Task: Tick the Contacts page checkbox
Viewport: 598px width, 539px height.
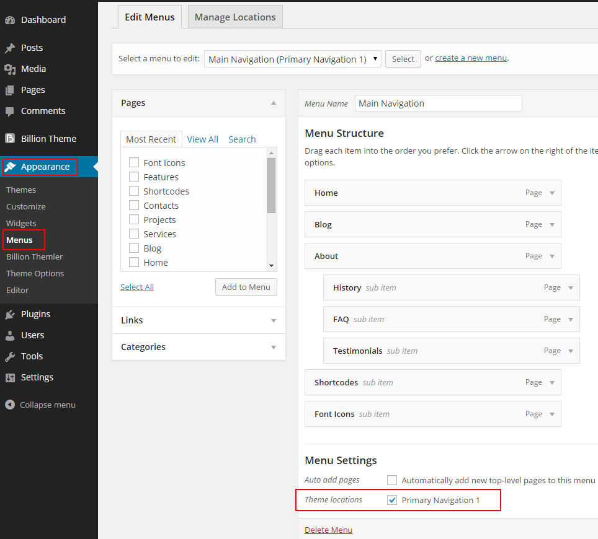Action: 134,205
